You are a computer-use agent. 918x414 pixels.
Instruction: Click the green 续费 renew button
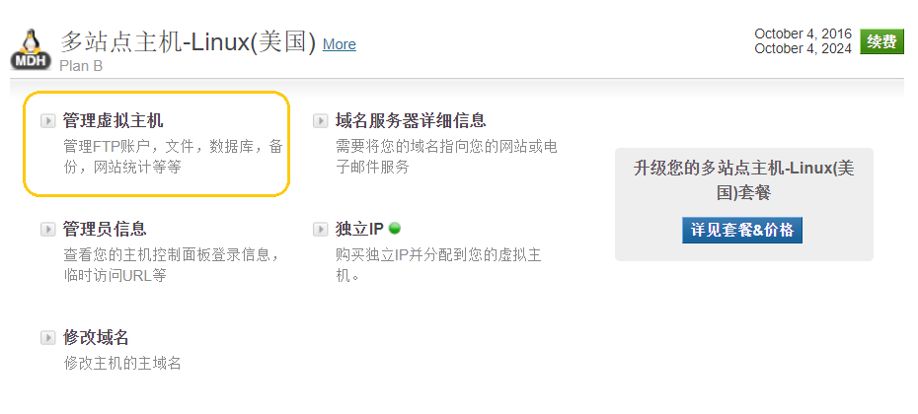pyautogui.click(x=881, y=41)
